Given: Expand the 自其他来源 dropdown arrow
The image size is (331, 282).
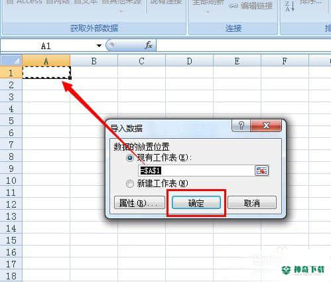Looking at the screenshot, I should pos(121,12).
